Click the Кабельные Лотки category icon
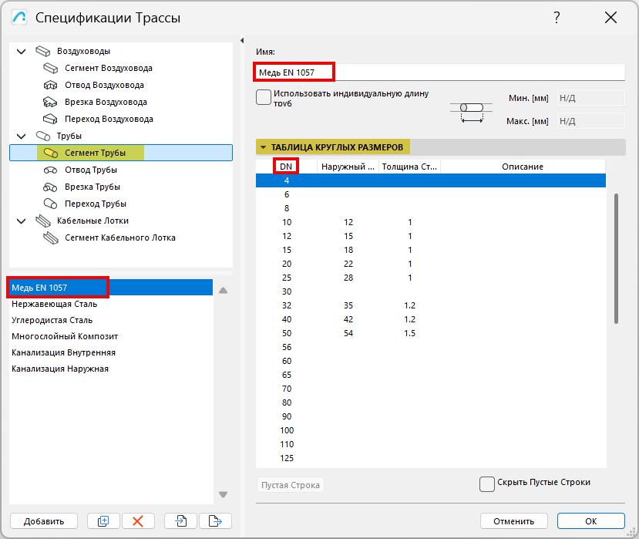 (x=43, y=221)
